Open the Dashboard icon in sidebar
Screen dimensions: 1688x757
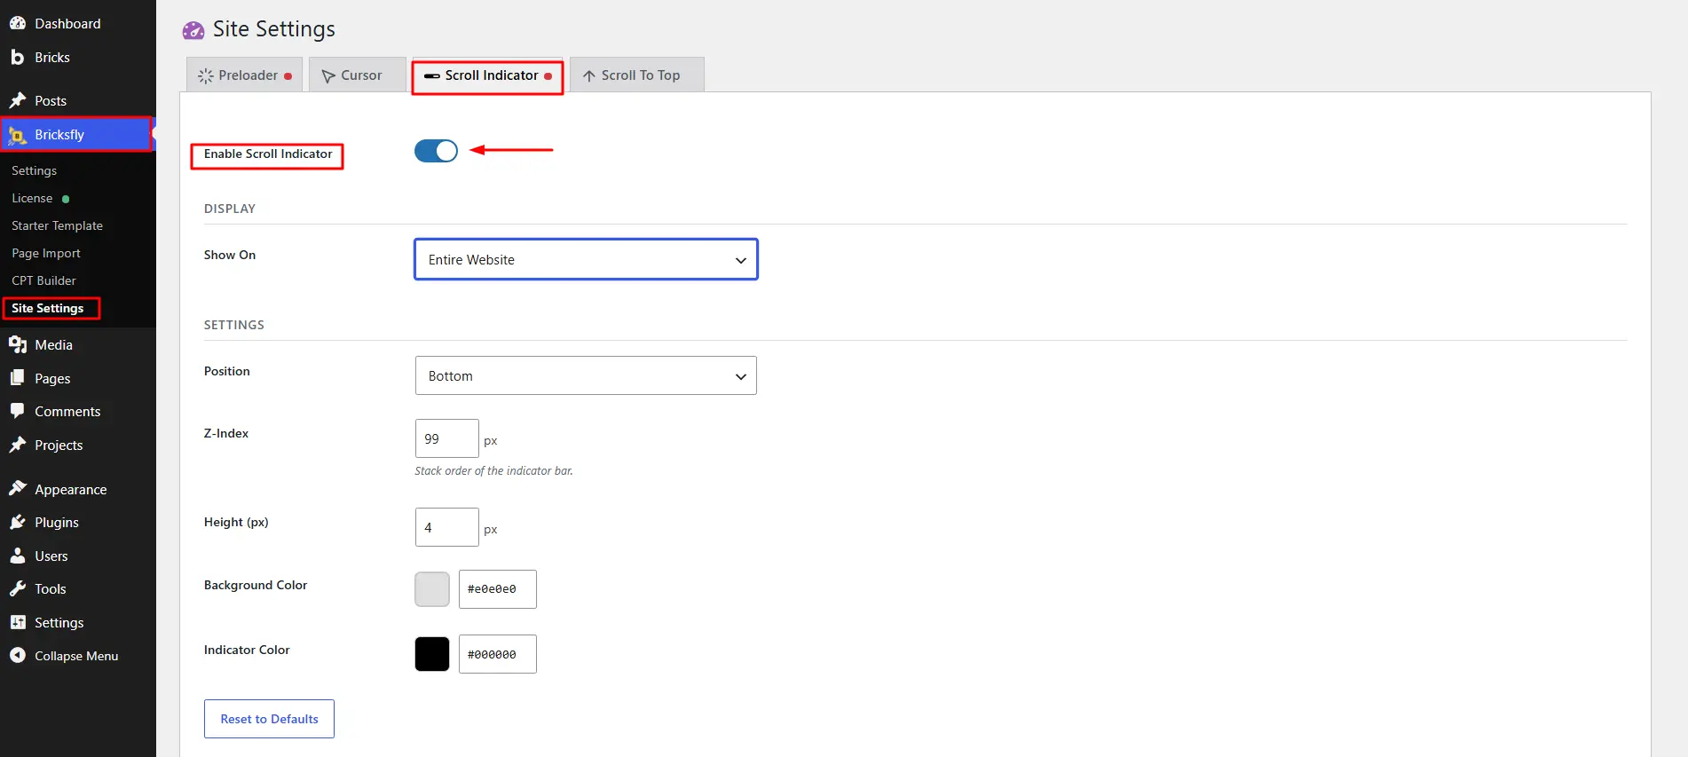(x=18, y=23)
